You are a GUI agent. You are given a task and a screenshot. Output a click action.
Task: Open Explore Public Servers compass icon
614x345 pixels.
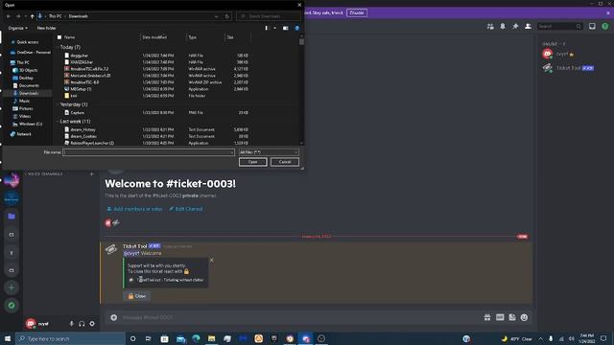coord(12,305)
